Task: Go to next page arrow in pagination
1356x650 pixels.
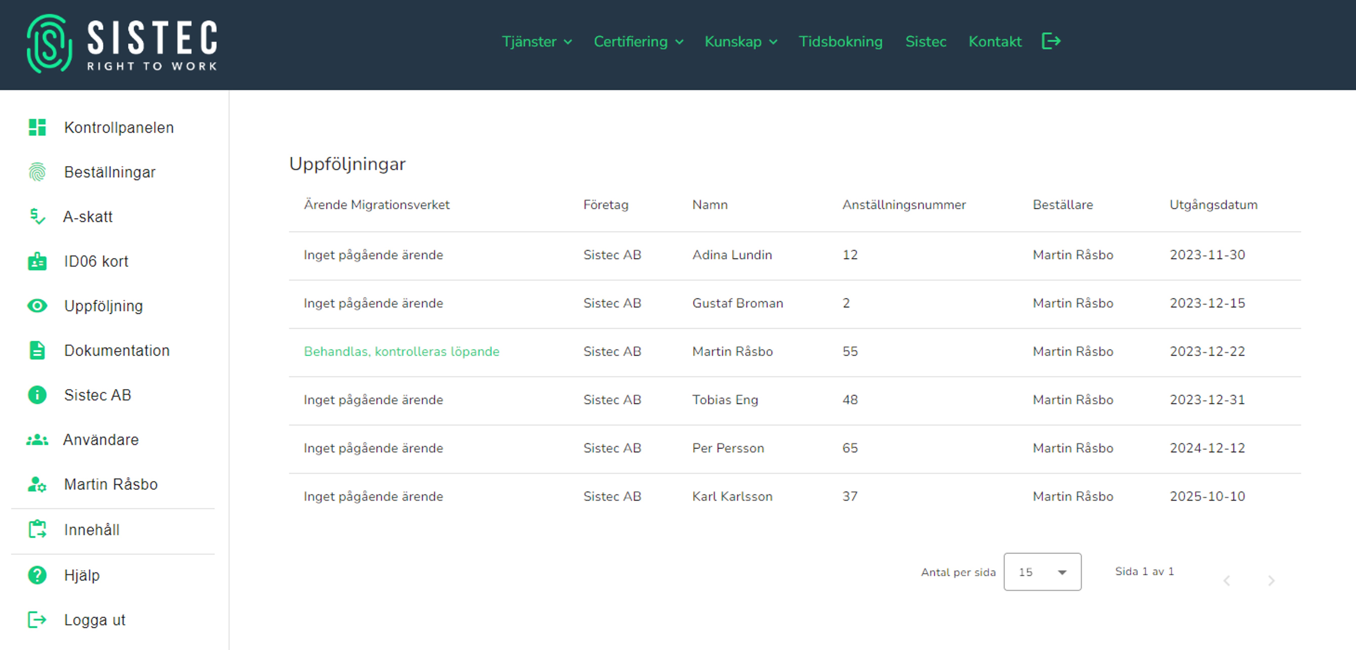Action: [1271, 581]
